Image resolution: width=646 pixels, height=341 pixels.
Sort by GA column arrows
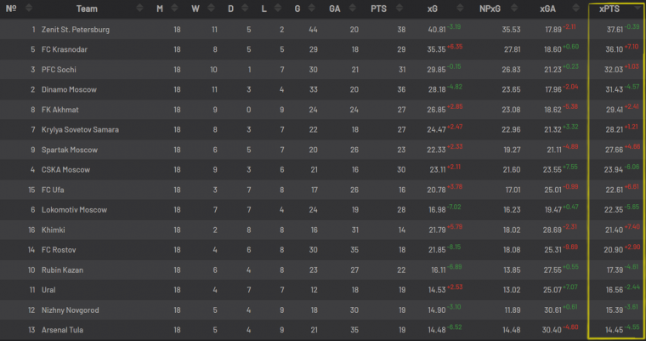(x=353, y=8)
